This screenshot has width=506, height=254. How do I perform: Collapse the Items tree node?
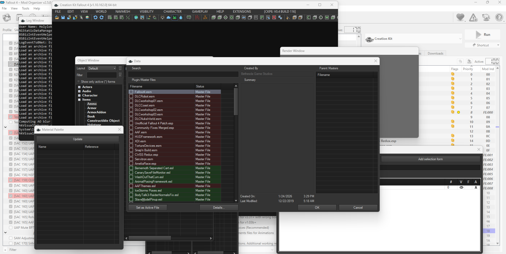click(x=79, y=100)
